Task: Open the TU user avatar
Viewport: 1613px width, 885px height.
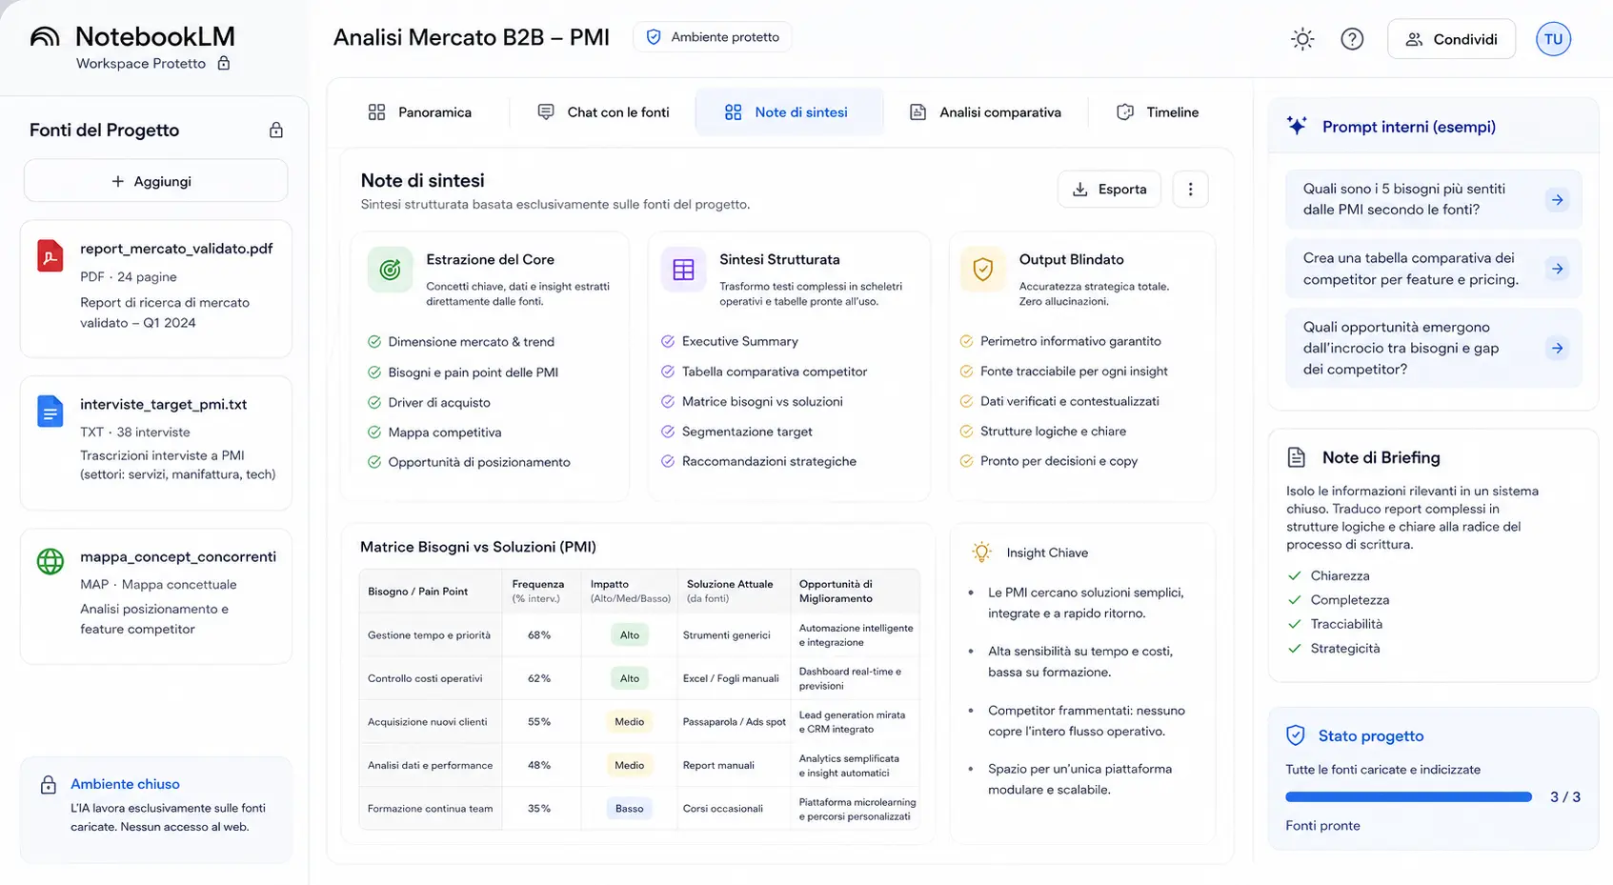Action: point(1553,39)
